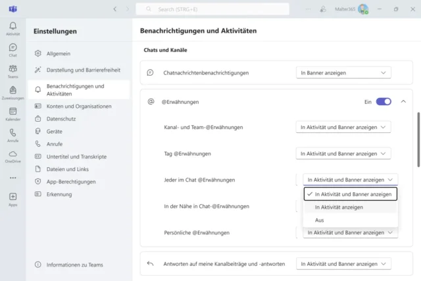The image size is (421, 281).
Task: Open the Tag @Erwähnungen dropdown
Action: 345,153
